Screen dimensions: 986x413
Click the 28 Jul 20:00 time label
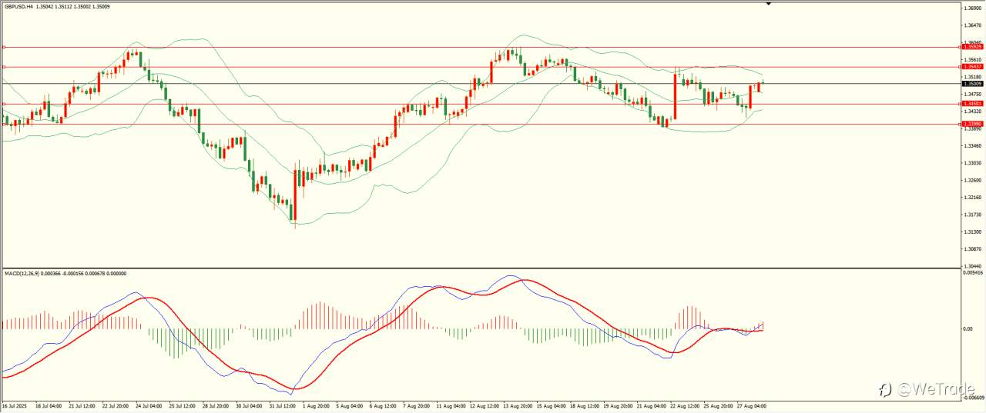point(216,405)
